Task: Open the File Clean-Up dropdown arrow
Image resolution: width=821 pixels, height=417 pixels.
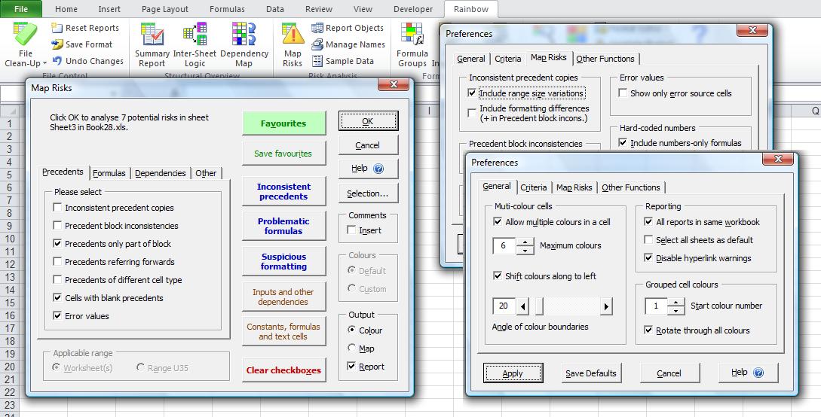Action: (44, 64)
